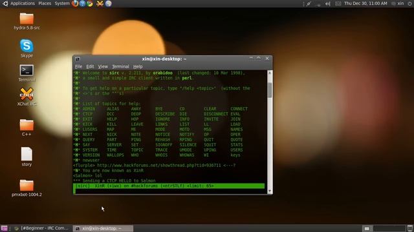The height and width of the screenshot is (232, 414).
Task: Click the terminal window title bar icon
Action: click(78, 59)
